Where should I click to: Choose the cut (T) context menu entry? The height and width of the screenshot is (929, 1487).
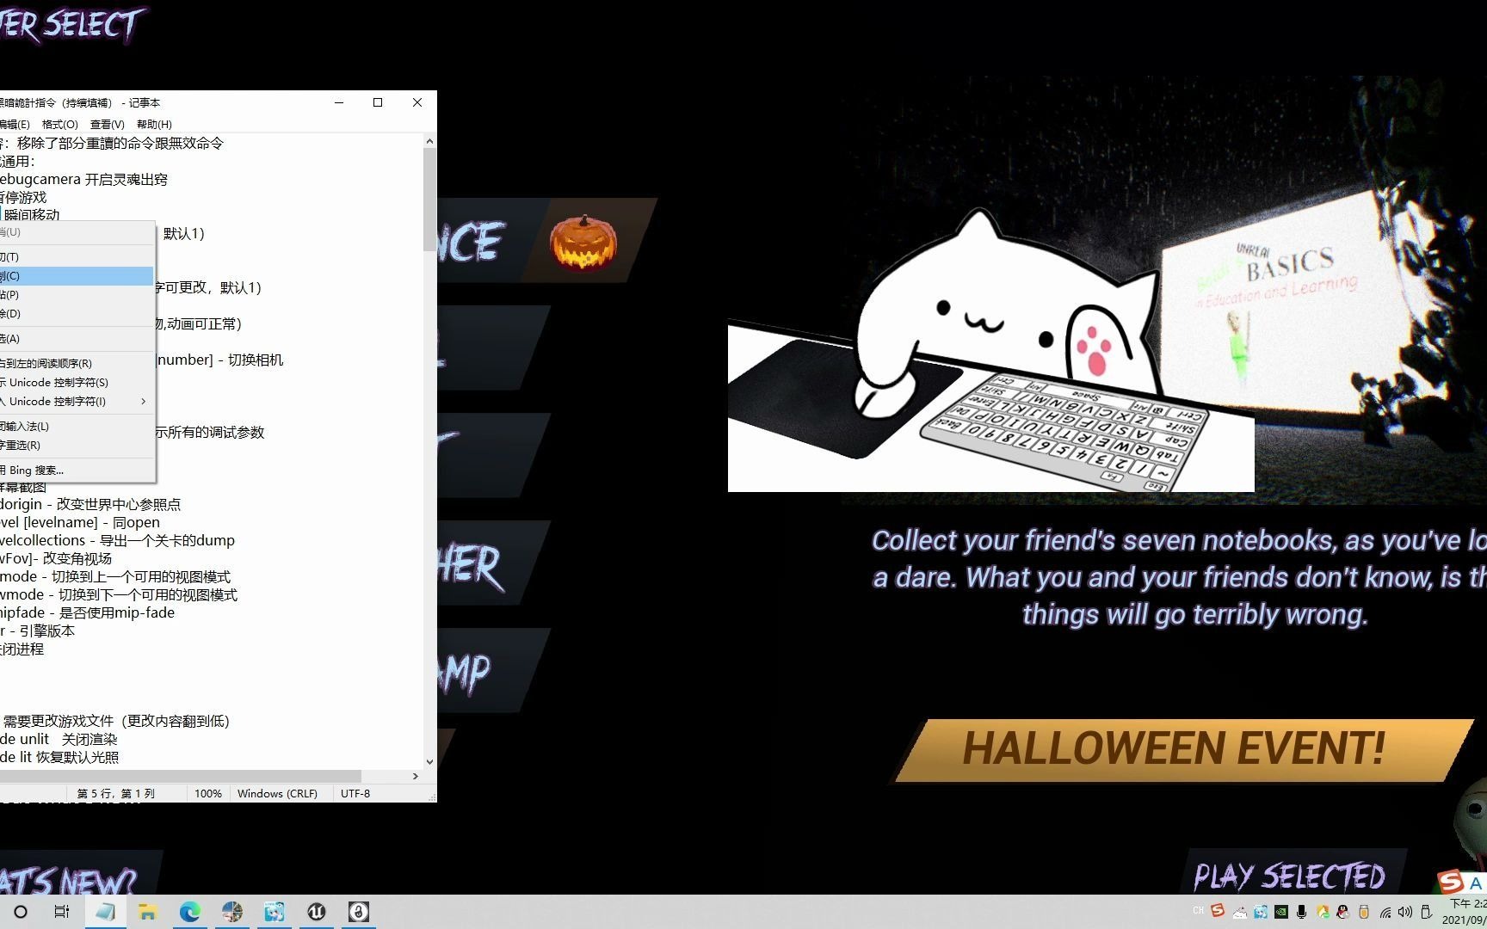pos(77,256)
